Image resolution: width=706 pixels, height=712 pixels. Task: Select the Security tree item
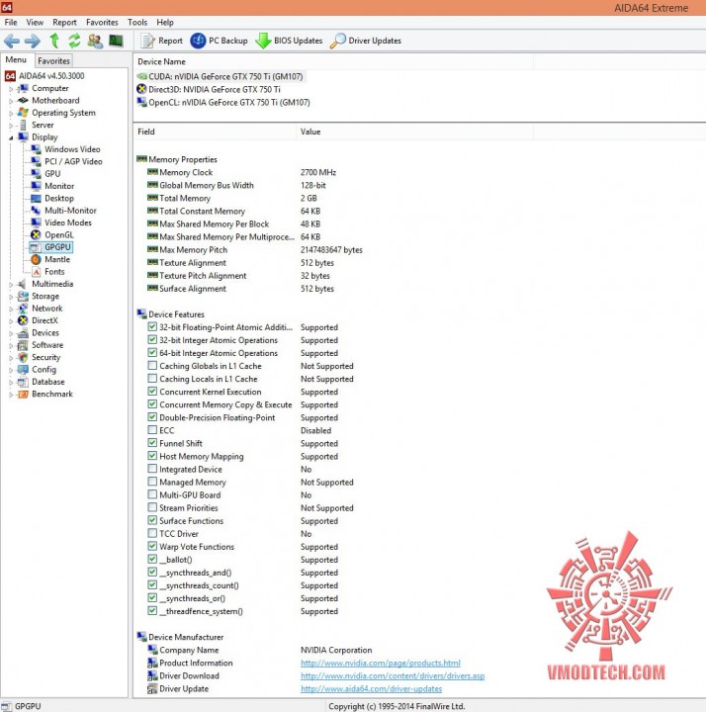(39, 357)
